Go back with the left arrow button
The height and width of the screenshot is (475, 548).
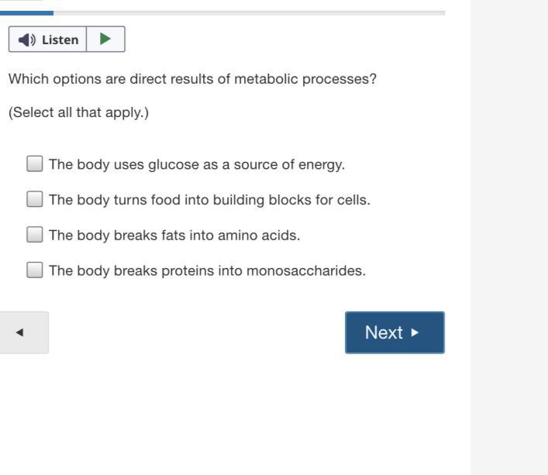tap(20, 332)
